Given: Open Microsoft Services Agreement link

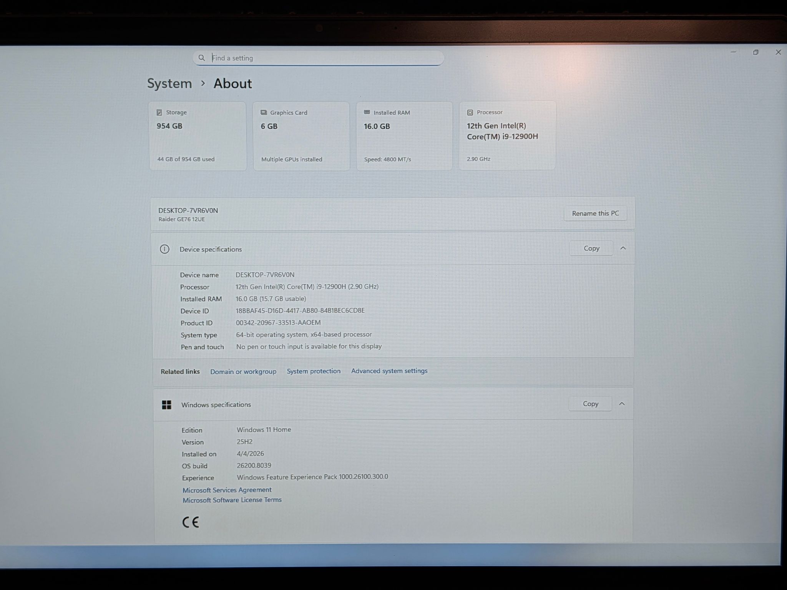Looking at the screenshot, I should click(x=227, y=490).
